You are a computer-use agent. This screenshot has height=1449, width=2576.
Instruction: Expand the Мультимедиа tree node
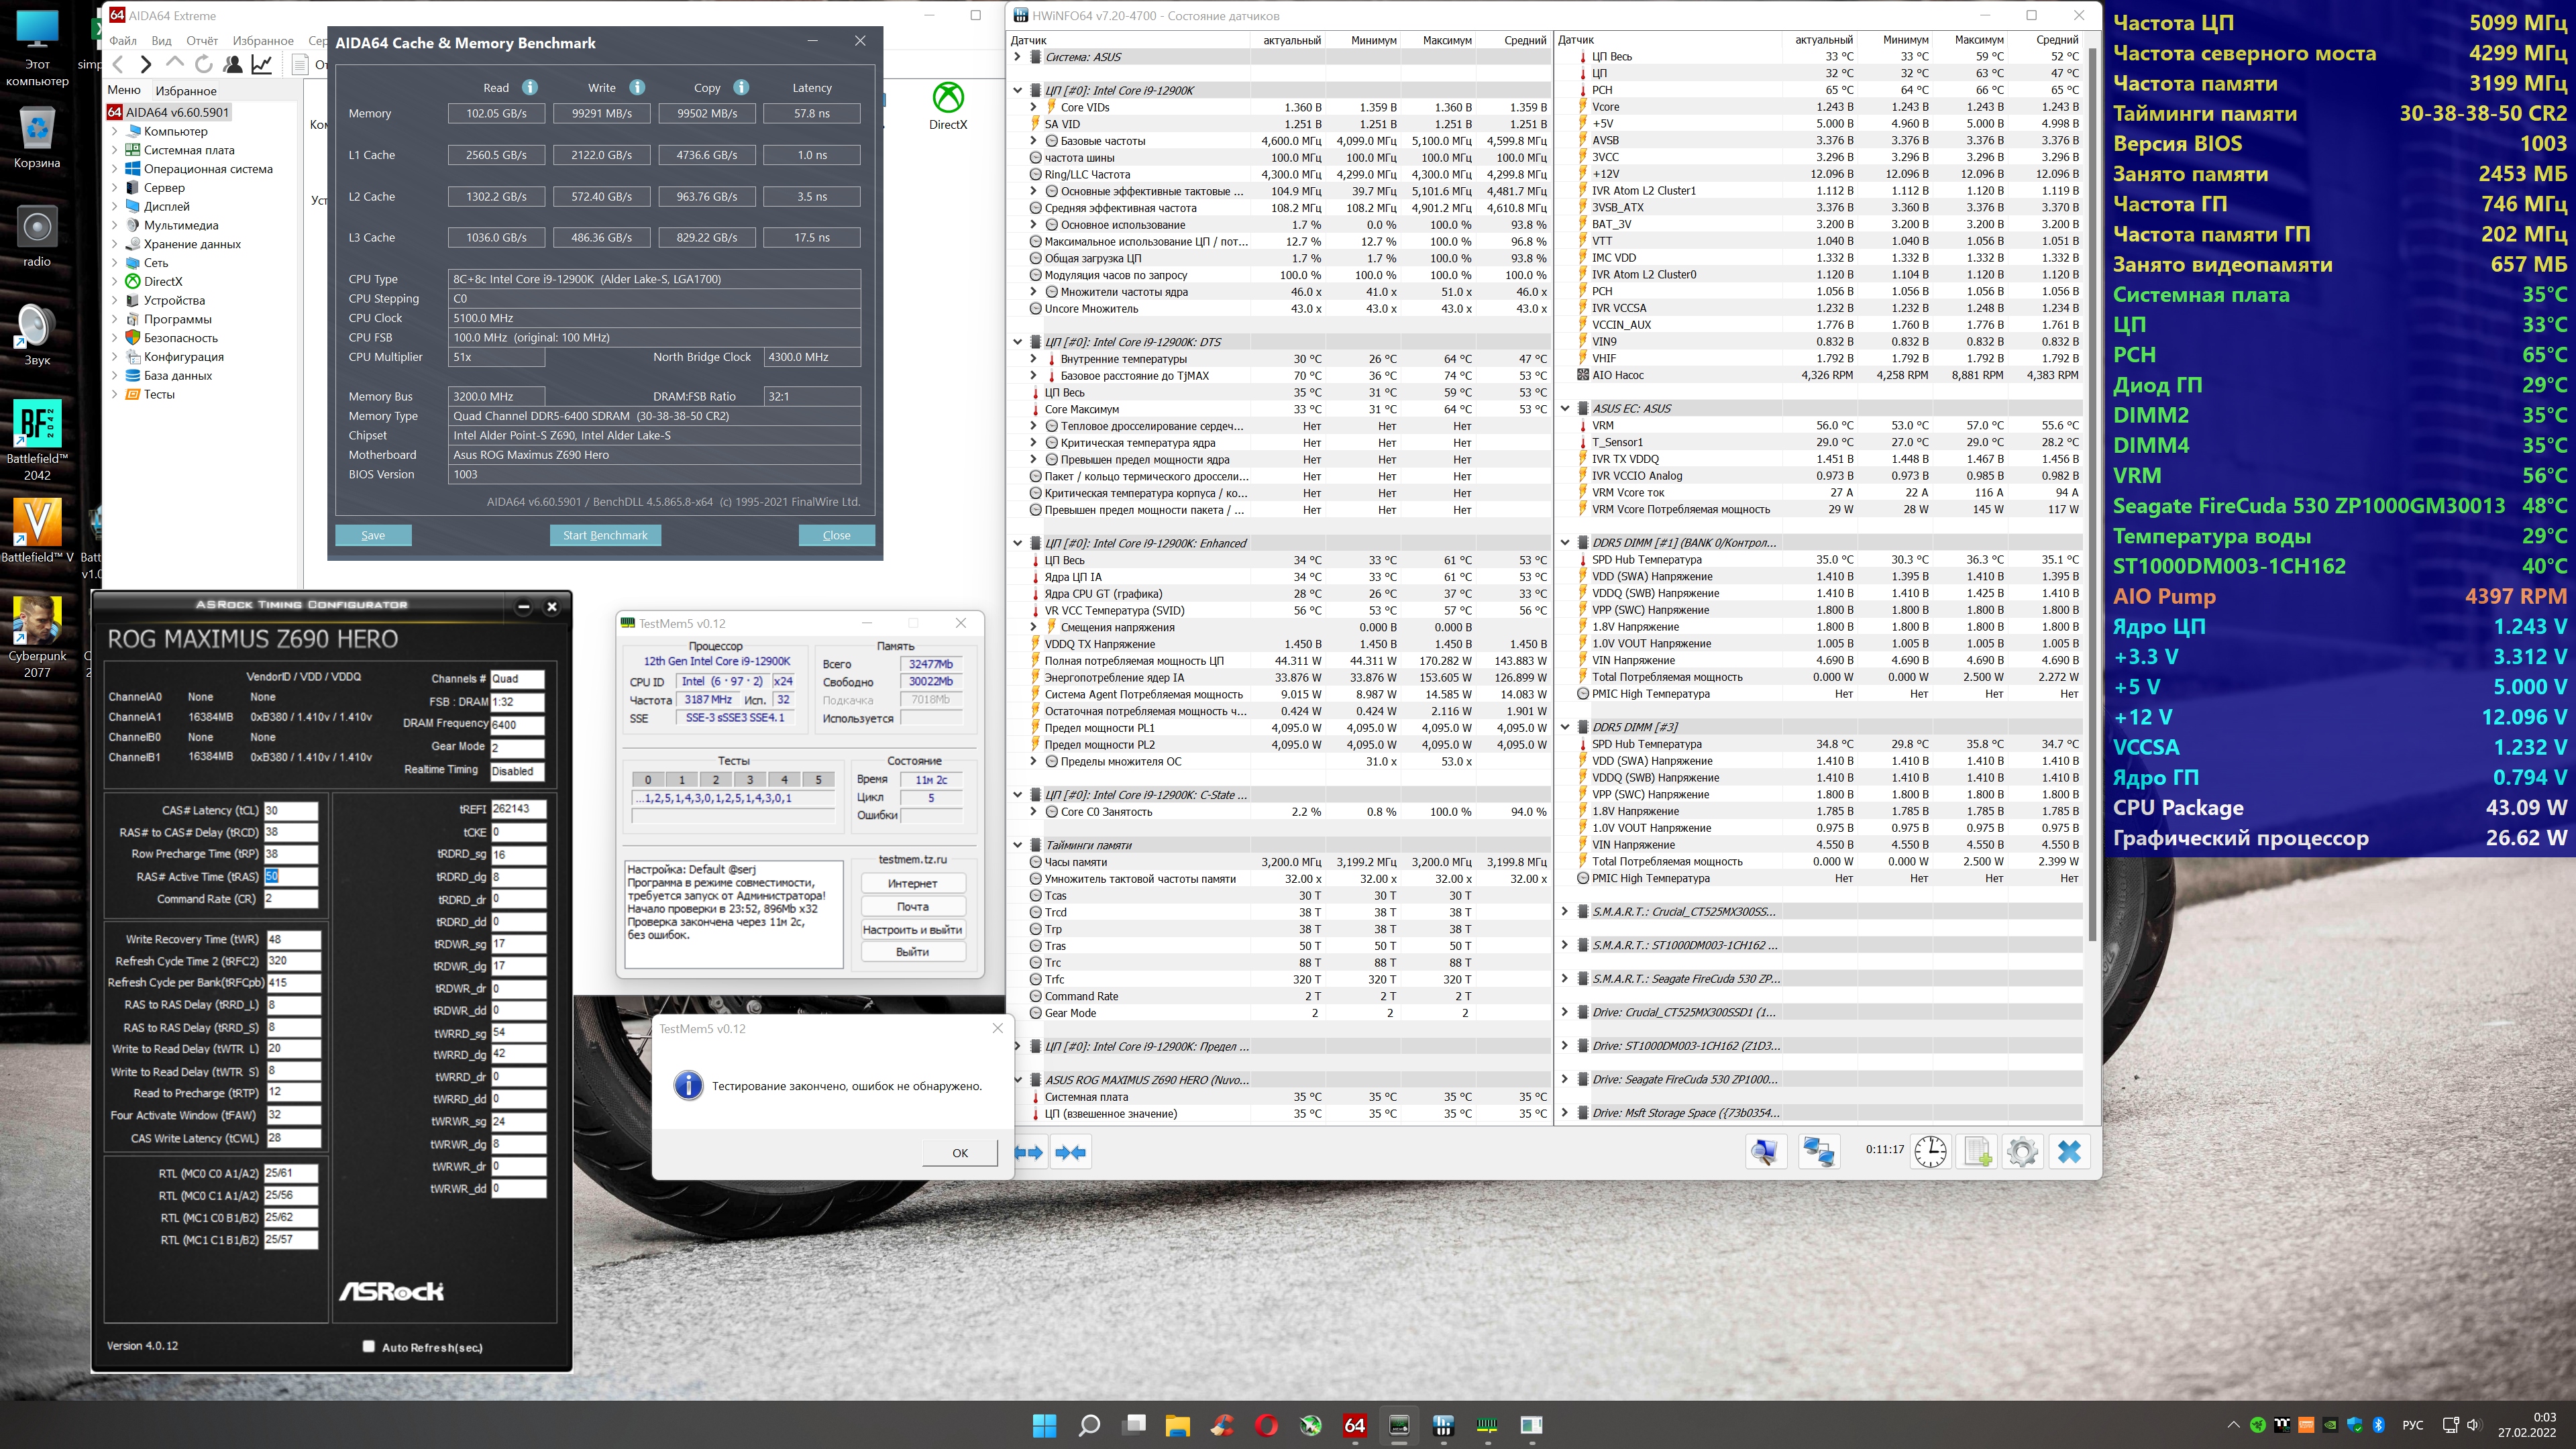click(x=115, y=226)
